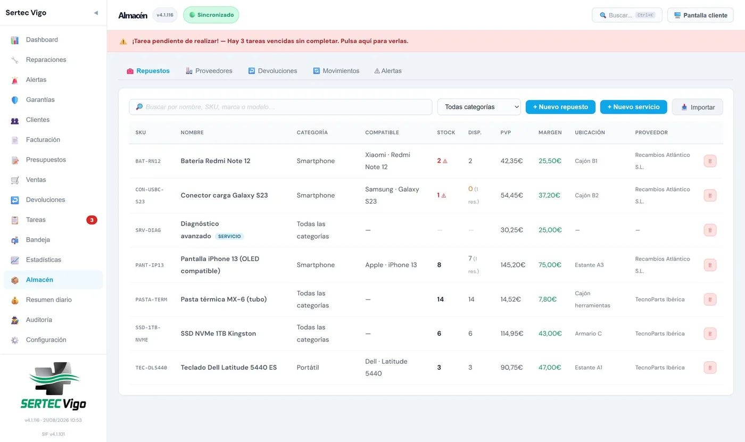Open the global Buscar box
This screenshot has height=442, width=745.
[x=627, y=15]
